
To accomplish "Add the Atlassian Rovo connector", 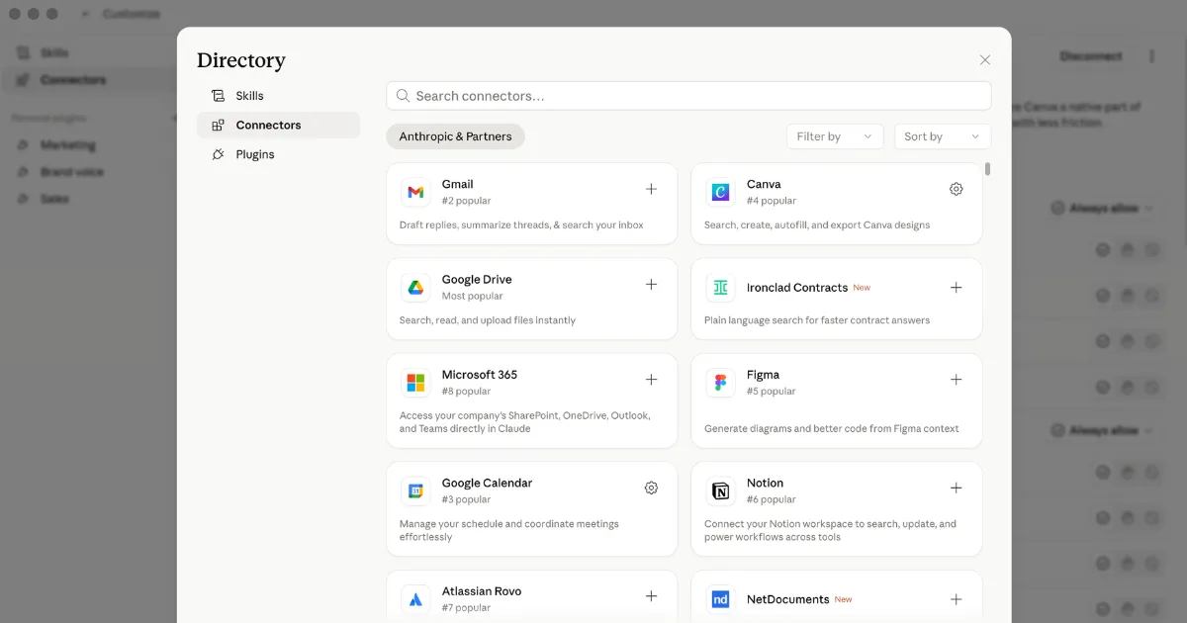I will (x=651, y=596).
